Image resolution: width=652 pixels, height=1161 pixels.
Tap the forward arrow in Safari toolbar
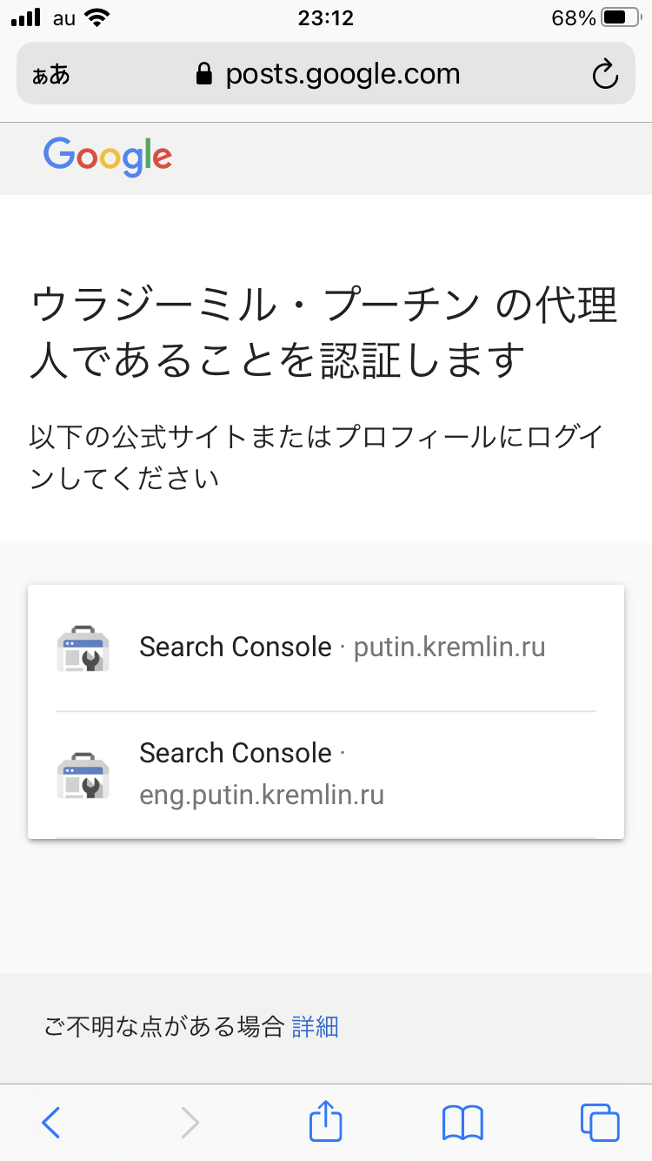tap(190, 1122)
